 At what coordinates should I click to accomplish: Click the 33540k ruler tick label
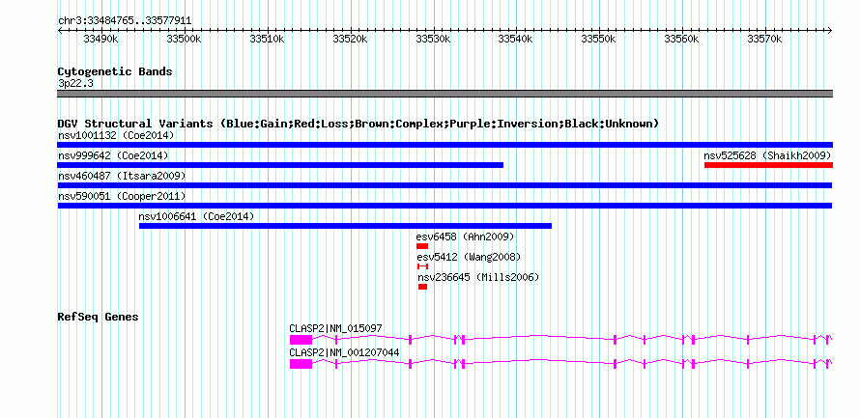(516, 39)
